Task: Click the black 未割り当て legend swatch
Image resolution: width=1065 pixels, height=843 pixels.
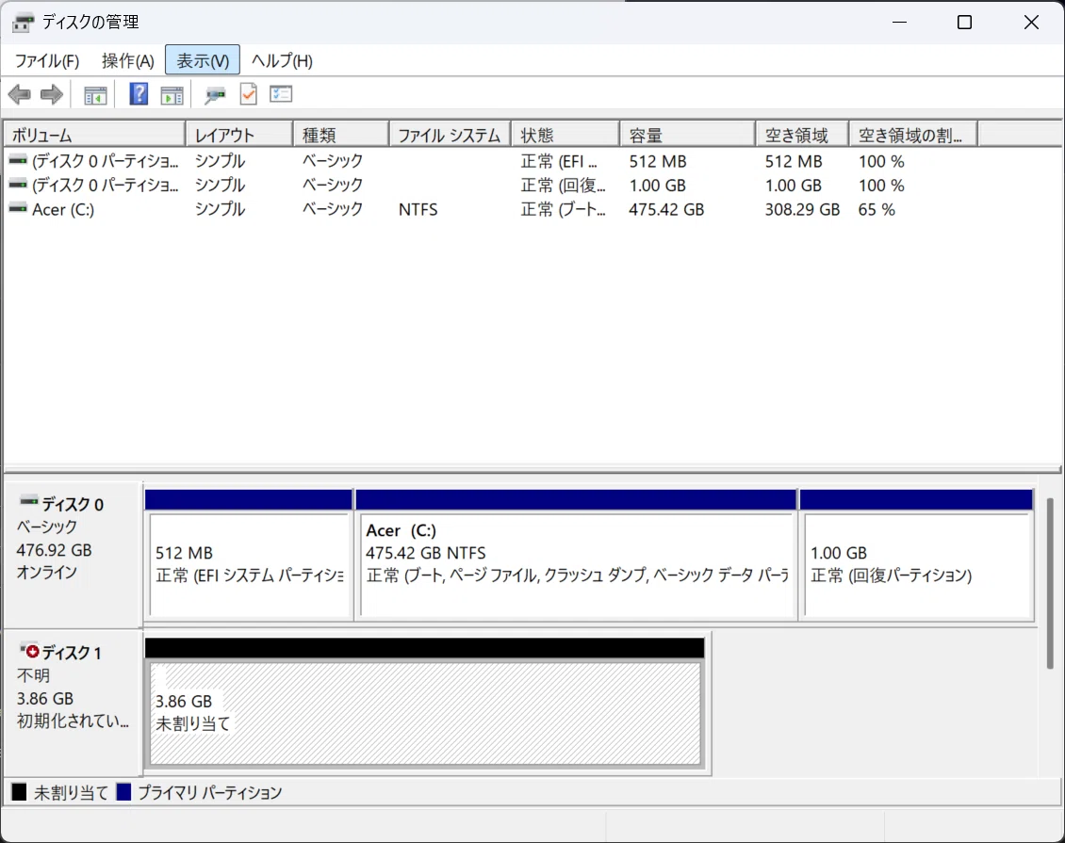Action: click(x=19, y=792)
